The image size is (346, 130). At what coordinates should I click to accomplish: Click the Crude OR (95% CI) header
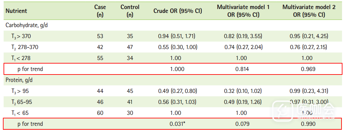(x=178, y=11)
